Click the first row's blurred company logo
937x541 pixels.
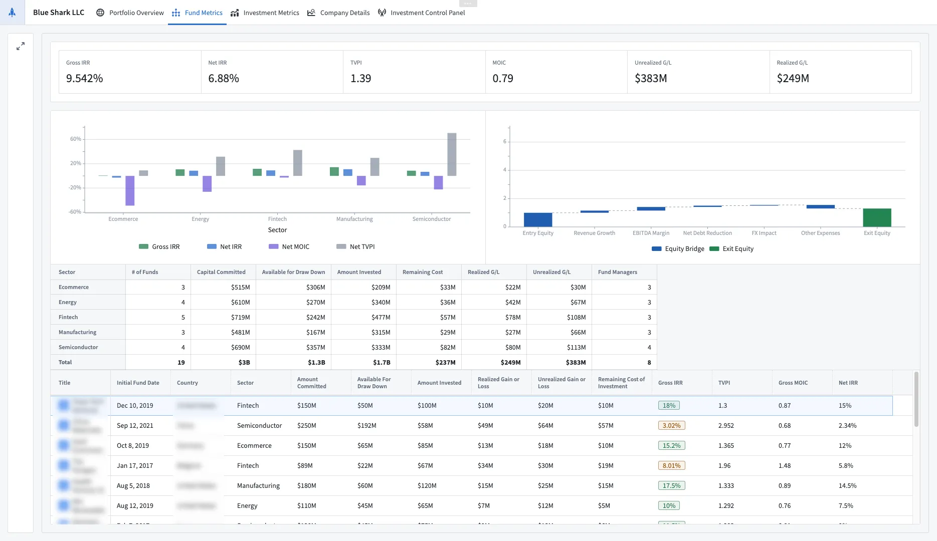(x=64, y=405)
